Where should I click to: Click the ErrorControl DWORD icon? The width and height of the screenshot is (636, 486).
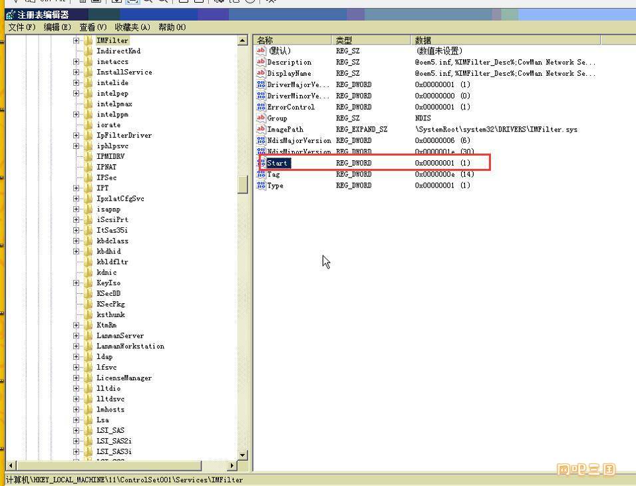261,106
